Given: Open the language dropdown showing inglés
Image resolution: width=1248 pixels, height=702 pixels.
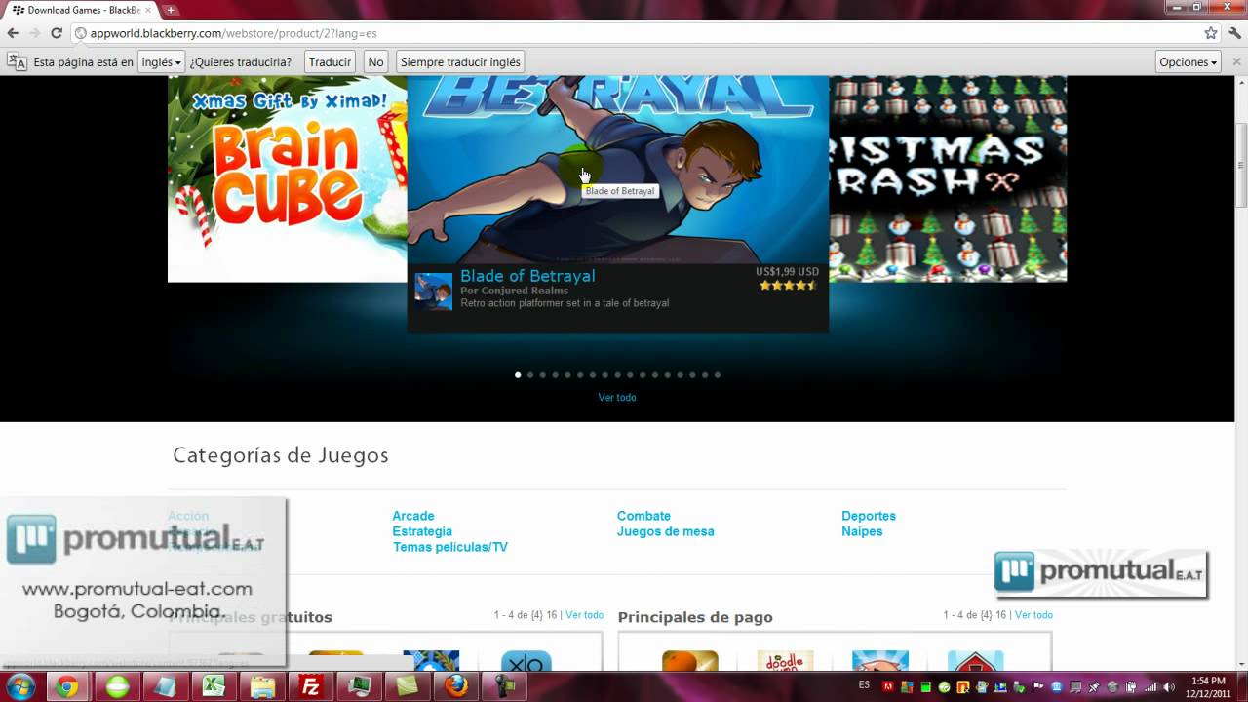Looking at the screenshot, I should [x=161, y=61].
